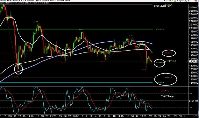
Task: Click date label 27 on time axis
Action: click(70, 116)
